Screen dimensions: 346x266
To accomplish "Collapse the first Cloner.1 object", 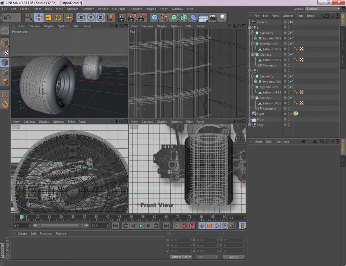I will coord(253,55).
